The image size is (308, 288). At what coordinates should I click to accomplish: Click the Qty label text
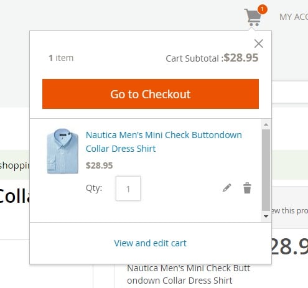click(94, 188)
